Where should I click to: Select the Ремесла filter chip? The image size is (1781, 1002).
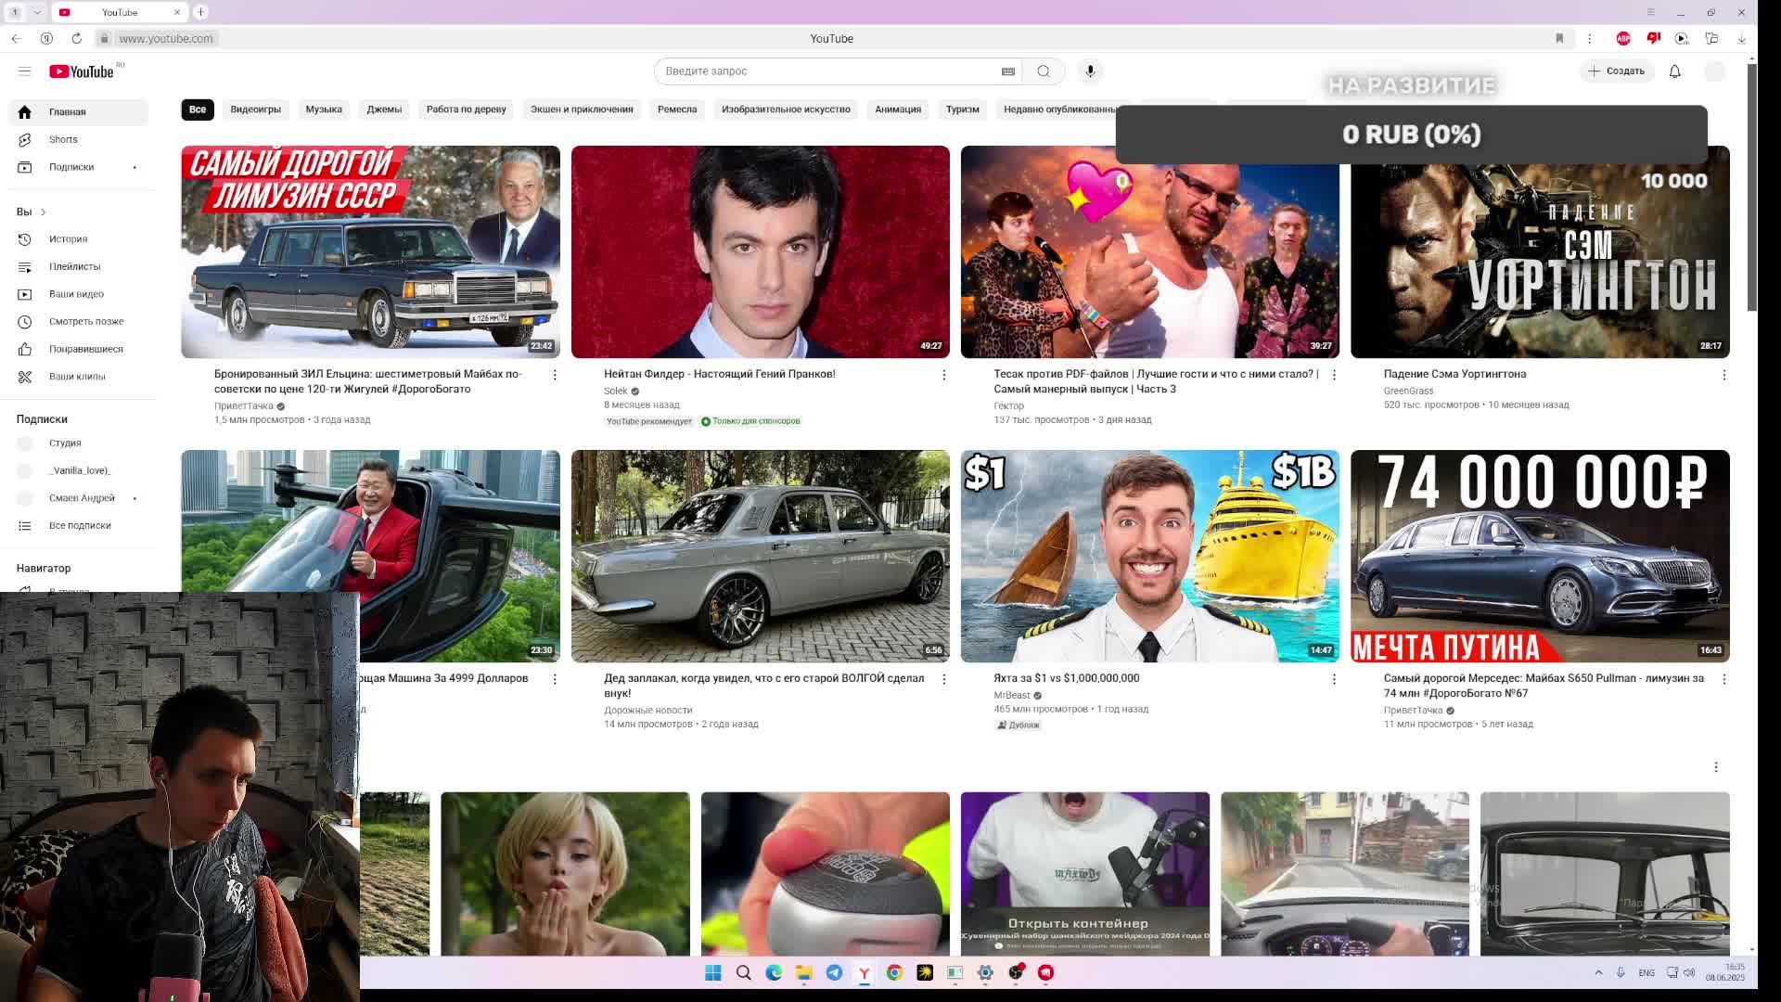pyautogui.click(x=677, y=109)
